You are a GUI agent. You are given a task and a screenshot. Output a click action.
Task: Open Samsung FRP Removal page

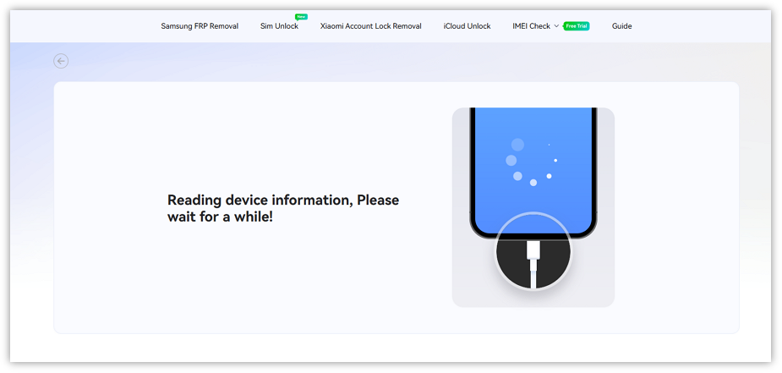pos(200,26)
